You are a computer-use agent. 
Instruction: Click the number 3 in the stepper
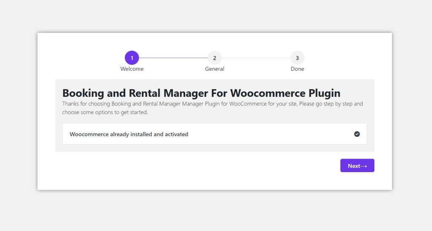pos(297,58)
